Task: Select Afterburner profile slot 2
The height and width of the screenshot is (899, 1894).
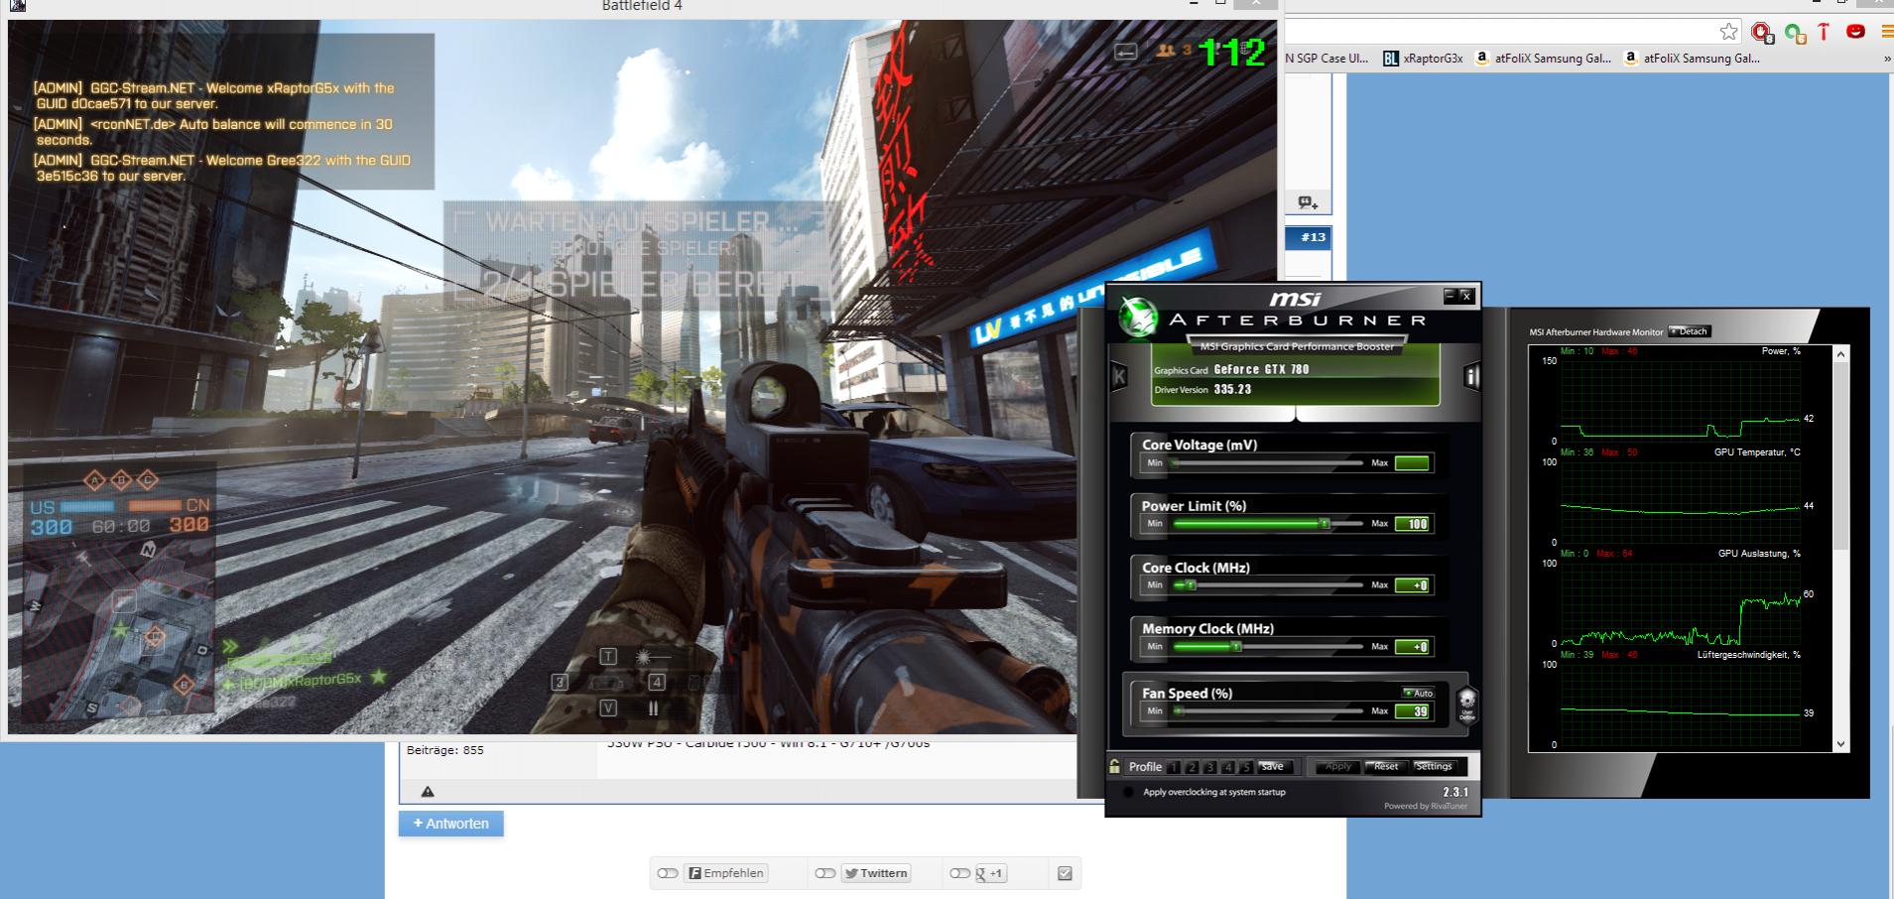Action: (x=1193, y=767)
